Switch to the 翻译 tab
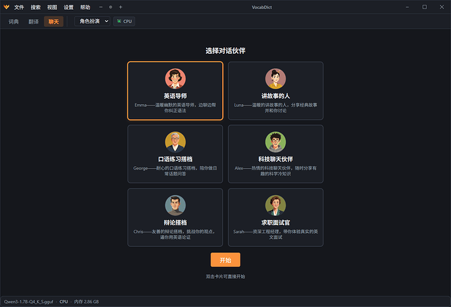This screenshot has width=451, height=307. (33, 22)
